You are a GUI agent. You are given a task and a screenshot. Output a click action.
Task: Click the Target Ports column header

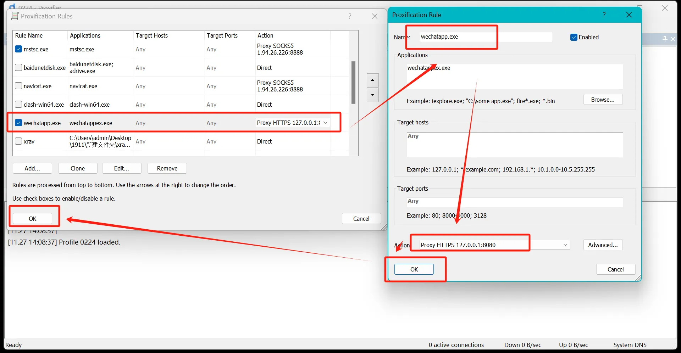click(230, 35)
